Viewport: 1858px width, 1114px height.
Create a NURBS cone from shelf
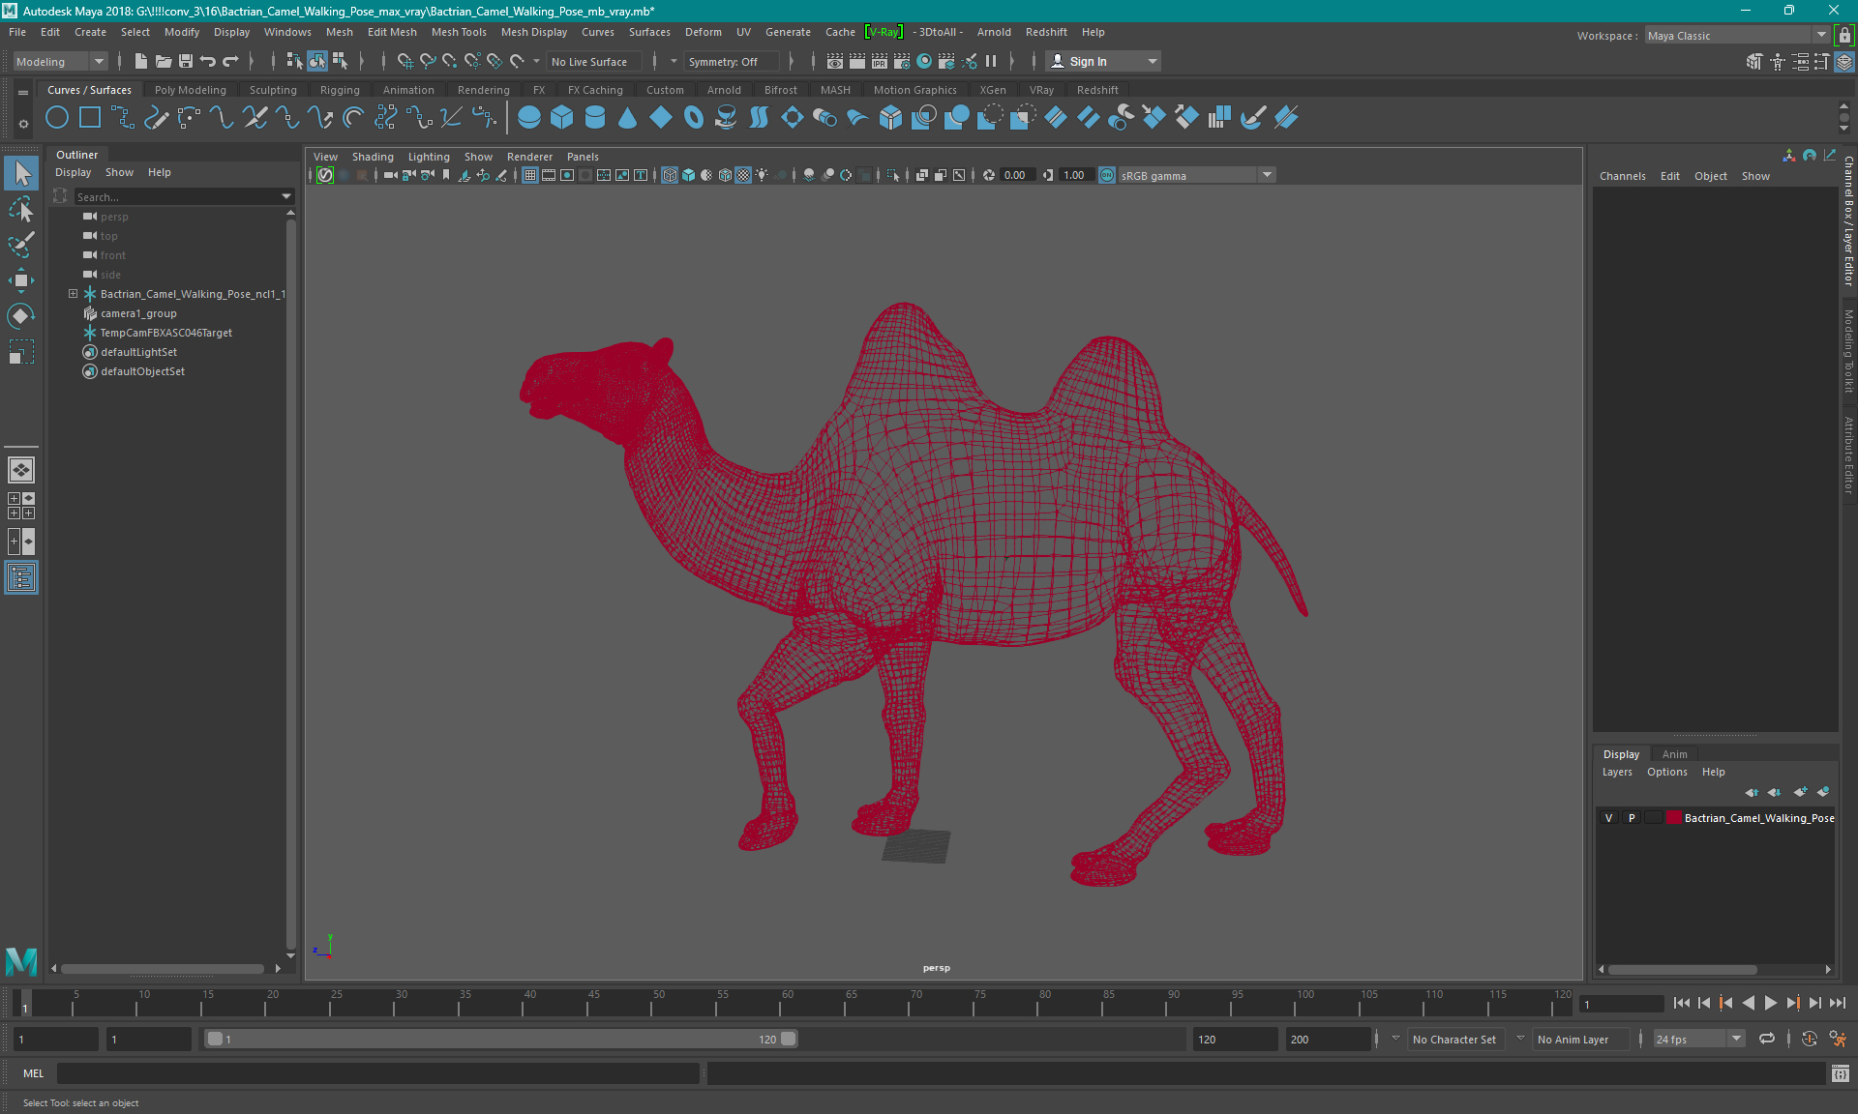pos(628,118)
